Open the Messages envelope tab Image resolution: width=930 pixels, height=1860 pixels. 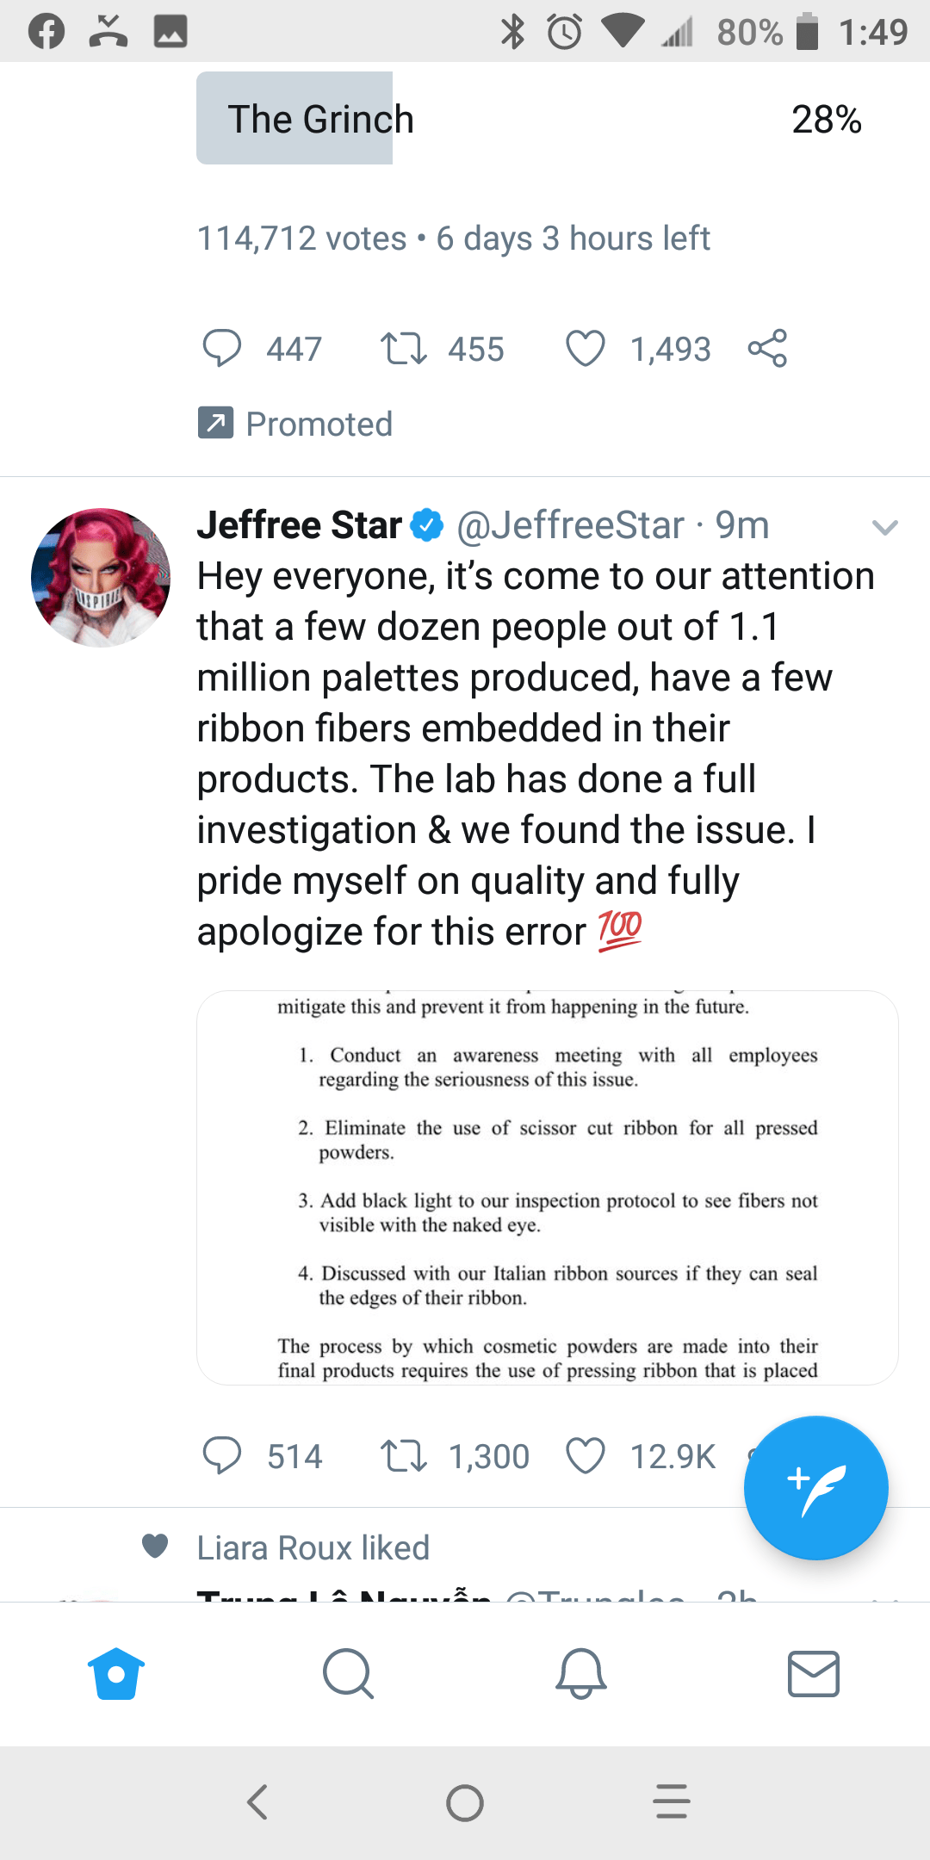[814, 1674]
